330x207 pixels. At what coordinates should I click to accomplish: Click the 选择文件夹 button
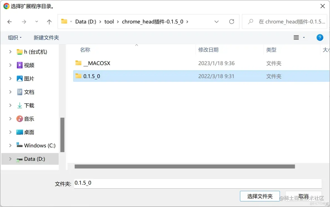(x=260, y=196)
